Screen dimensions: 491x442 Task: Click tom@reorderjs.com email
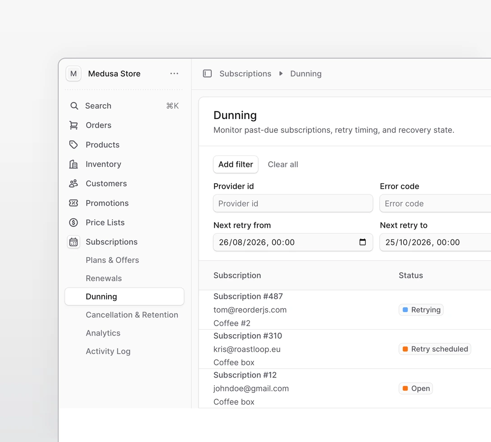point(250,310)
